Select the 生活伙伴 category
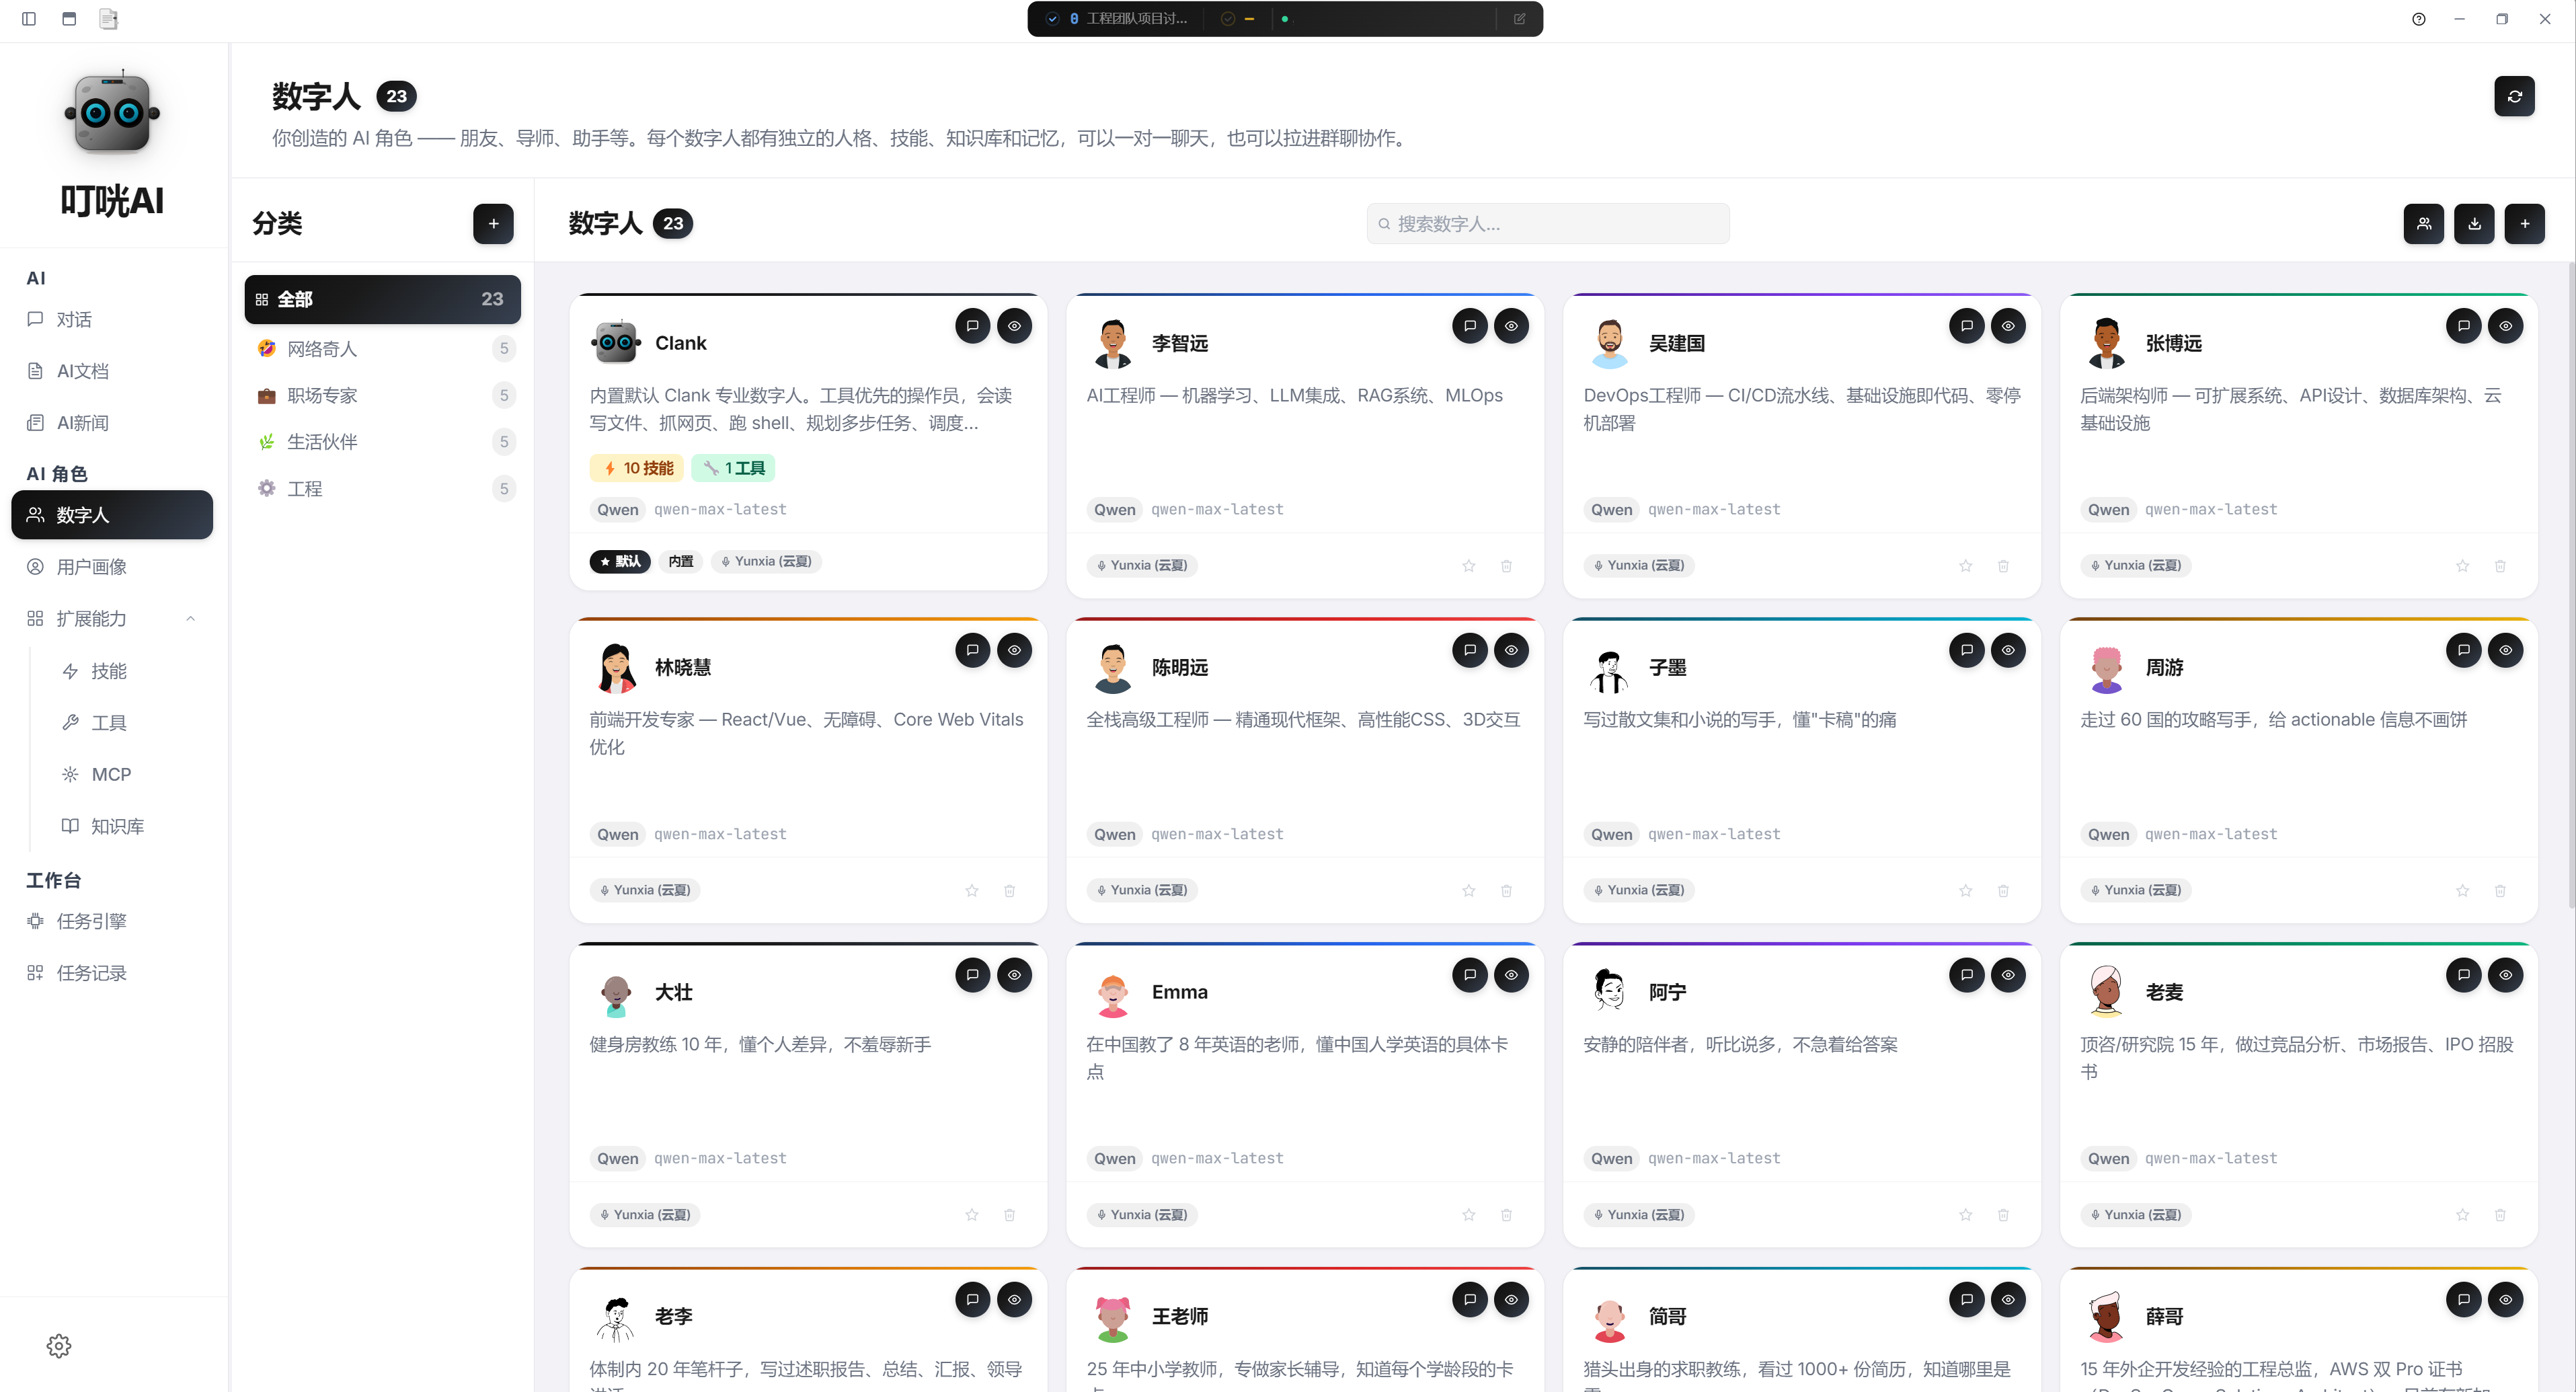 [x=382, y=442]
